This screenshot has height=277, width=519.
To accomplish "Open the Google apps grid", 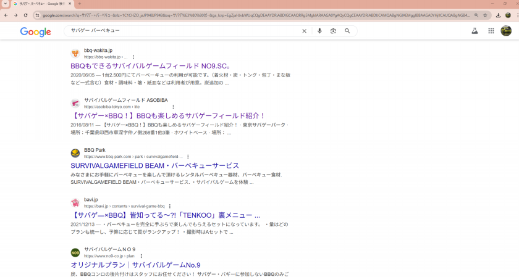I will click(x=491, y=31).
